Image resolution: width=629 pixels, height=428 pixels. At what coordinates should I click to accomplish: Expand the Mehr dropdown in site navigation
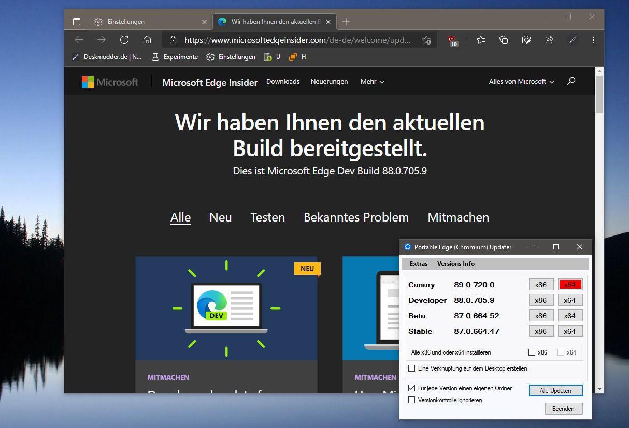[373, 82]
